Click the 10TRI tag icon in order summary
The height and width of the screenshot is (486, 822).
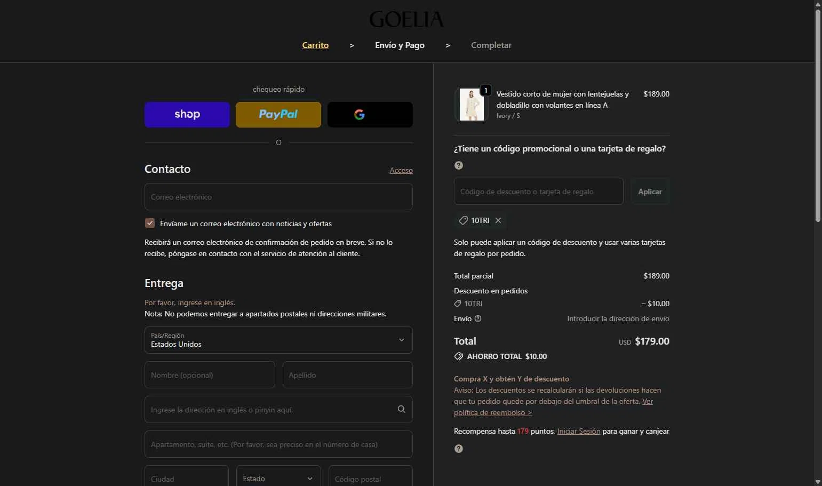pyautogui.click(x=458, y=304)
